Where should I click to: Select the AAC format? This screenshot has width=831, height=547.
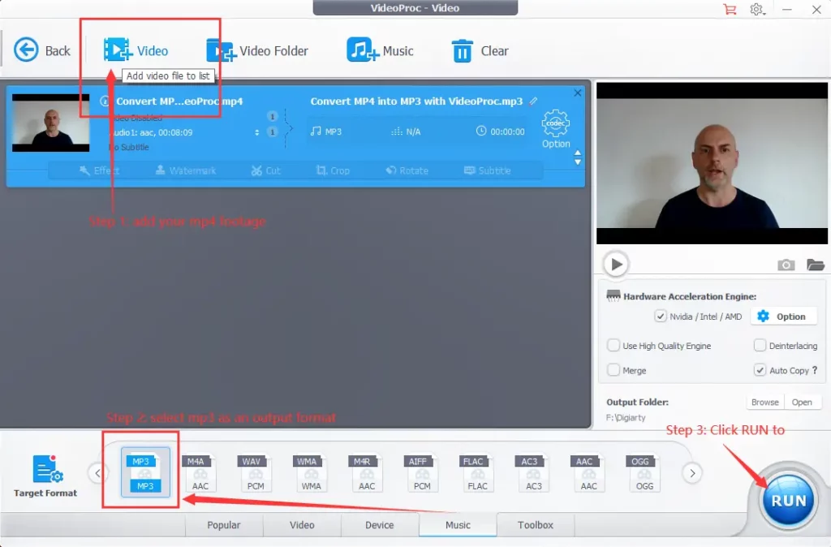pos(588,472)
